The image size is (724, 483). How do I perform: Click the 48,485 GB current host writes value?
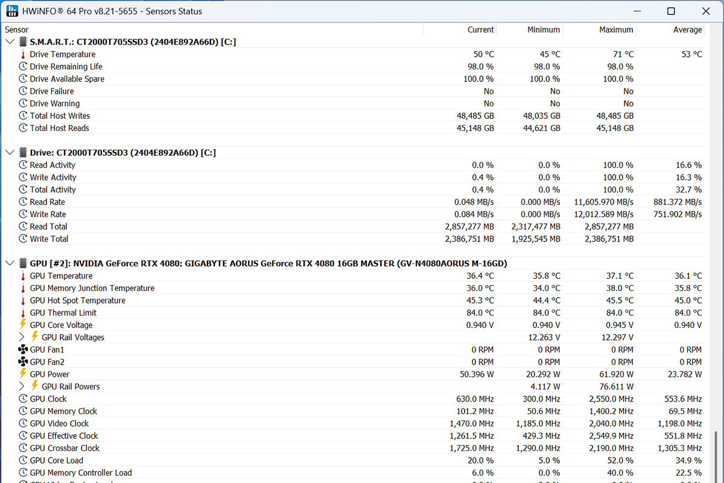pyautogui.click(x=475, y=116)
